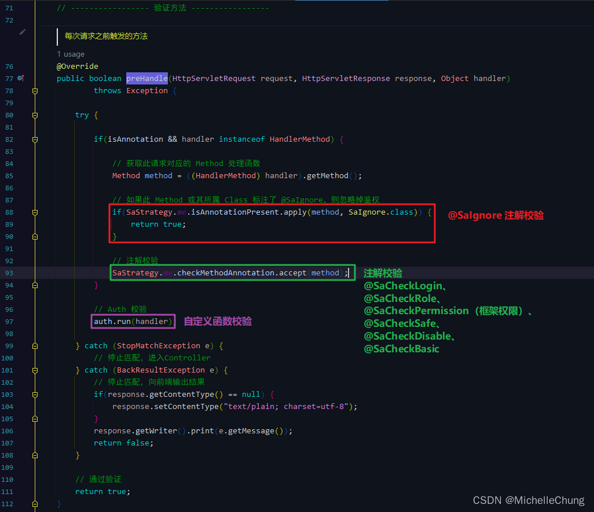Click the fold icon next to the StopMatchException catch on line 99
This screenshot has width=594, height=512.
click(35, 345)
